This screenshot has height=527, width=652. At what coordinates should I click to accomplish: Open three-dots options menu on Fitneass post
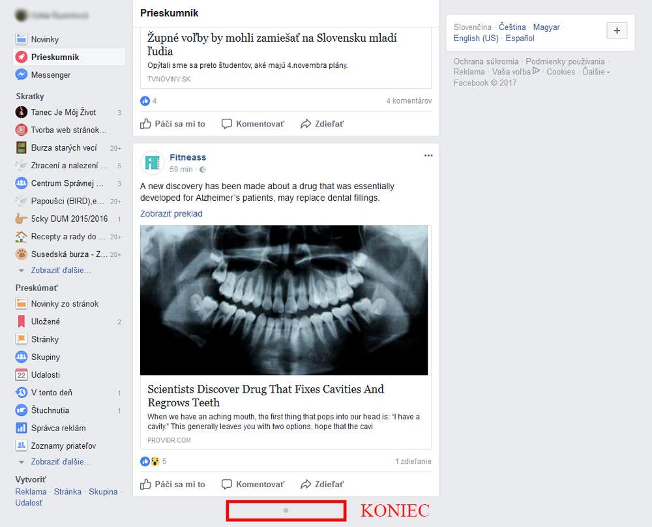click(428, 156)
